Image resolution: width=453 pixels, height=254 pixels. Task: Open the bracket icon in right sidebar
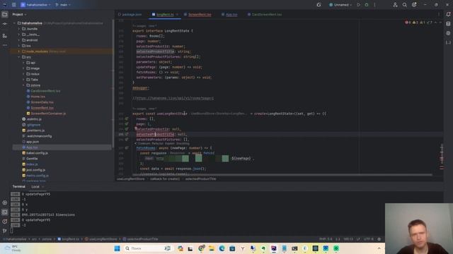click(x=448, y=42)
